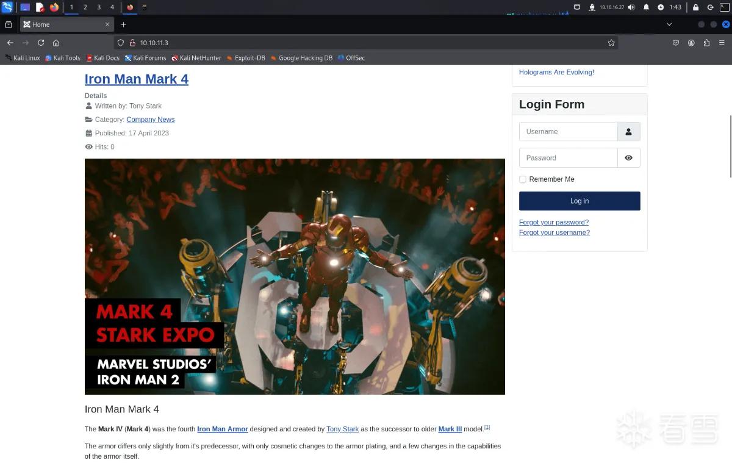Switch to workspace 3

click(x=99, y=7)
